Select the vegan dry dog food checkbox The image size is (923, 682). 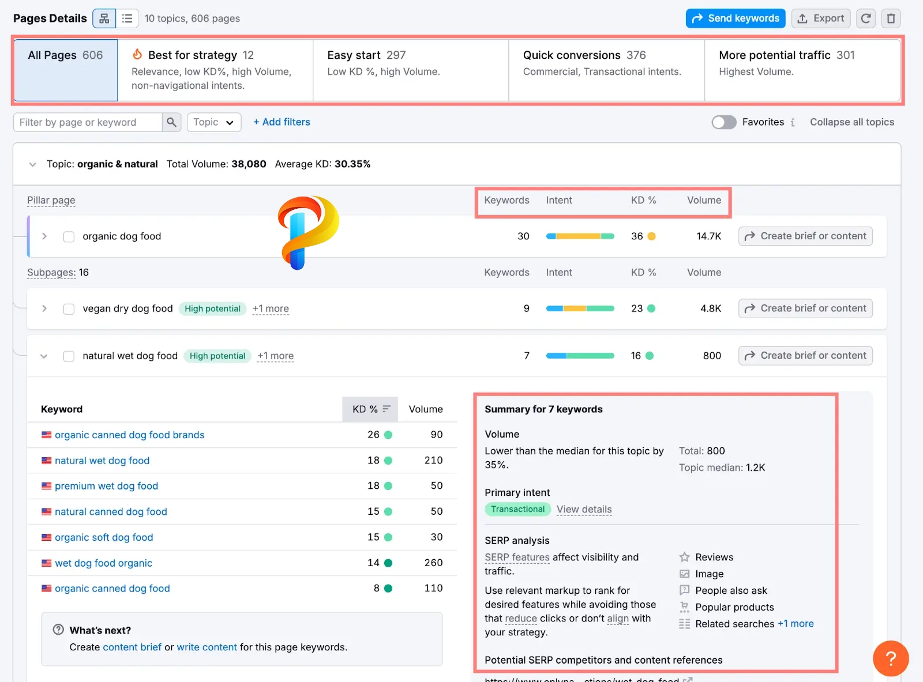click(x=69, y=309)
